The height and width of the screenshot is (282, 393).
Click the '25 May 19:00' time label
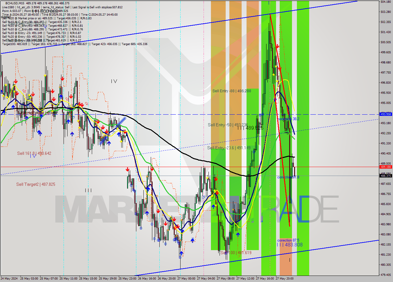tap(108, 279)
